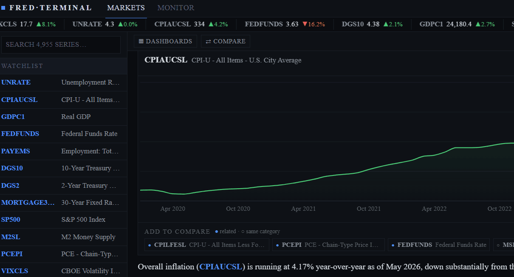Image resolution: width=514 pixels, height=277 pixels.
Task: Select M2SL M2 Money Supply row
Action: (x=63, y=237)
